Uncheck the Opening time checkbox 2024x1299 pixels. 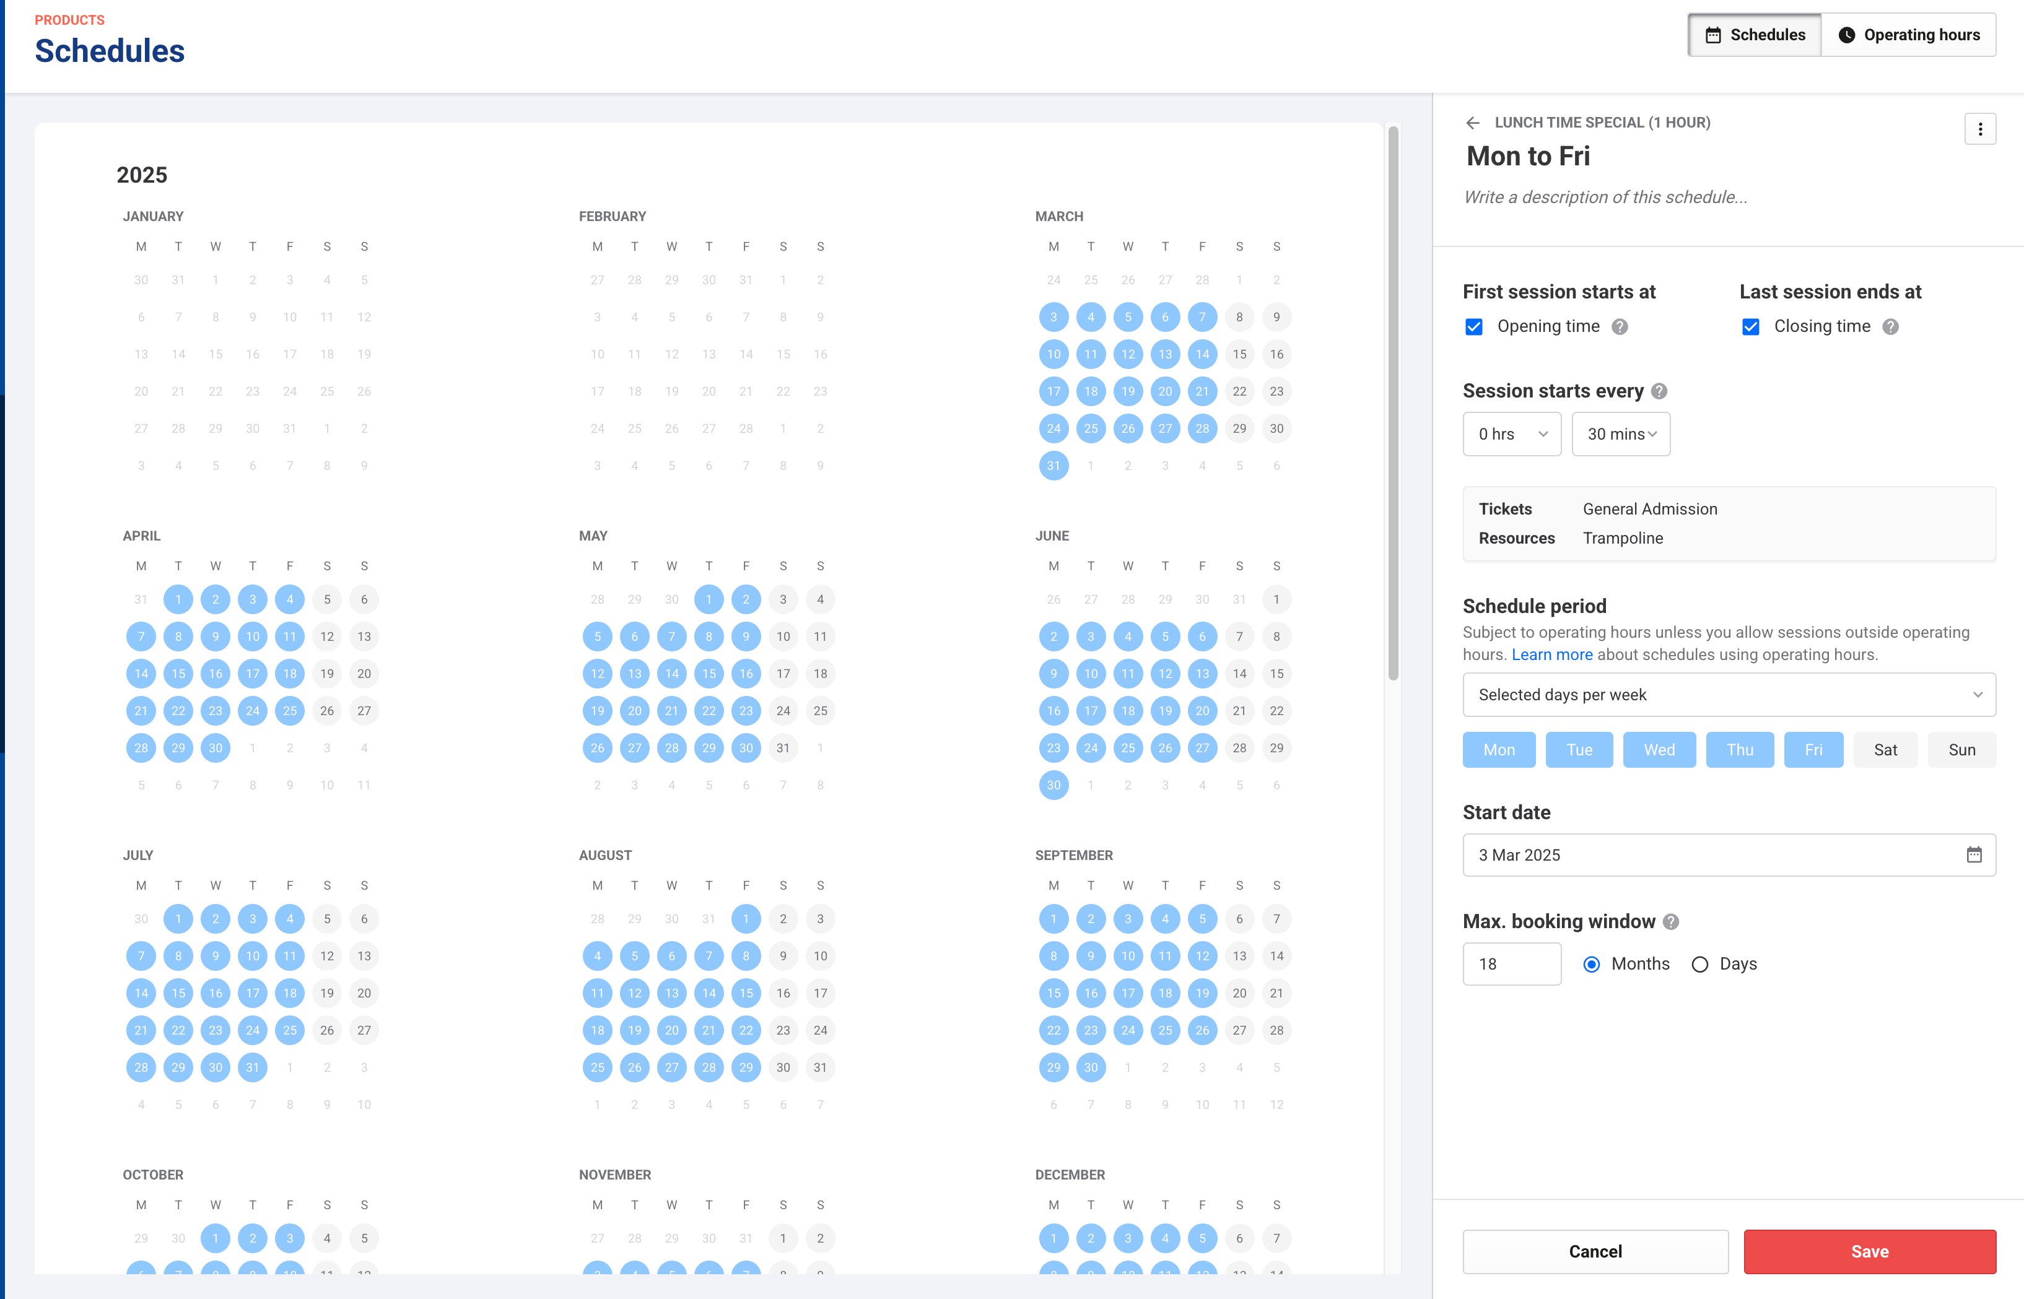coord(1474,328)
